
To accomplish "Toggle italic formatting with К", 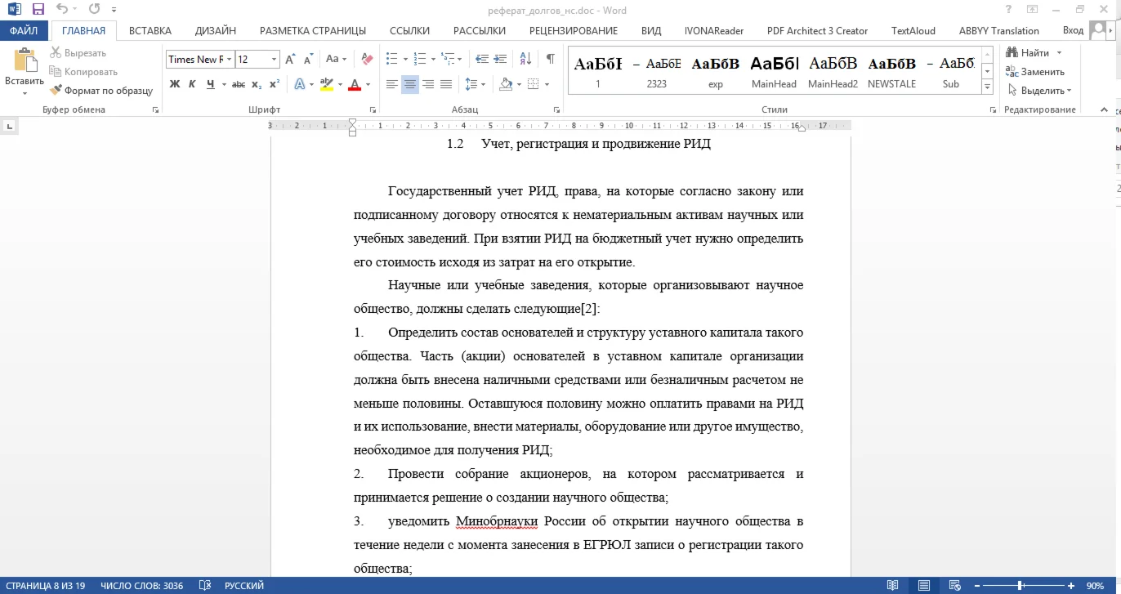I will click(190, 84).
